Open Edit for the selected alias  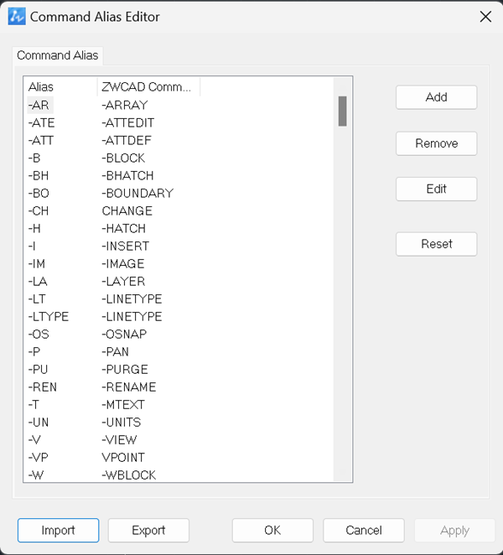(x=436, y=189)
